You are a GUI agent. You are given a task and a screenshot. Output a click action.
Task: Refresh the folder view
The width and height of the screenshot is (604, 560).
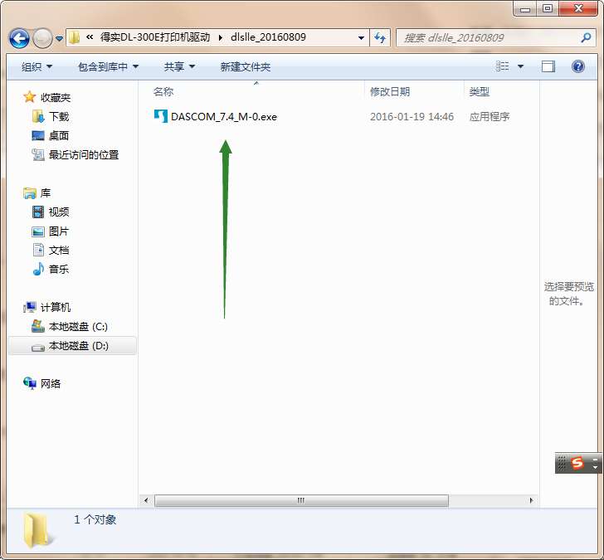point(380,37)
